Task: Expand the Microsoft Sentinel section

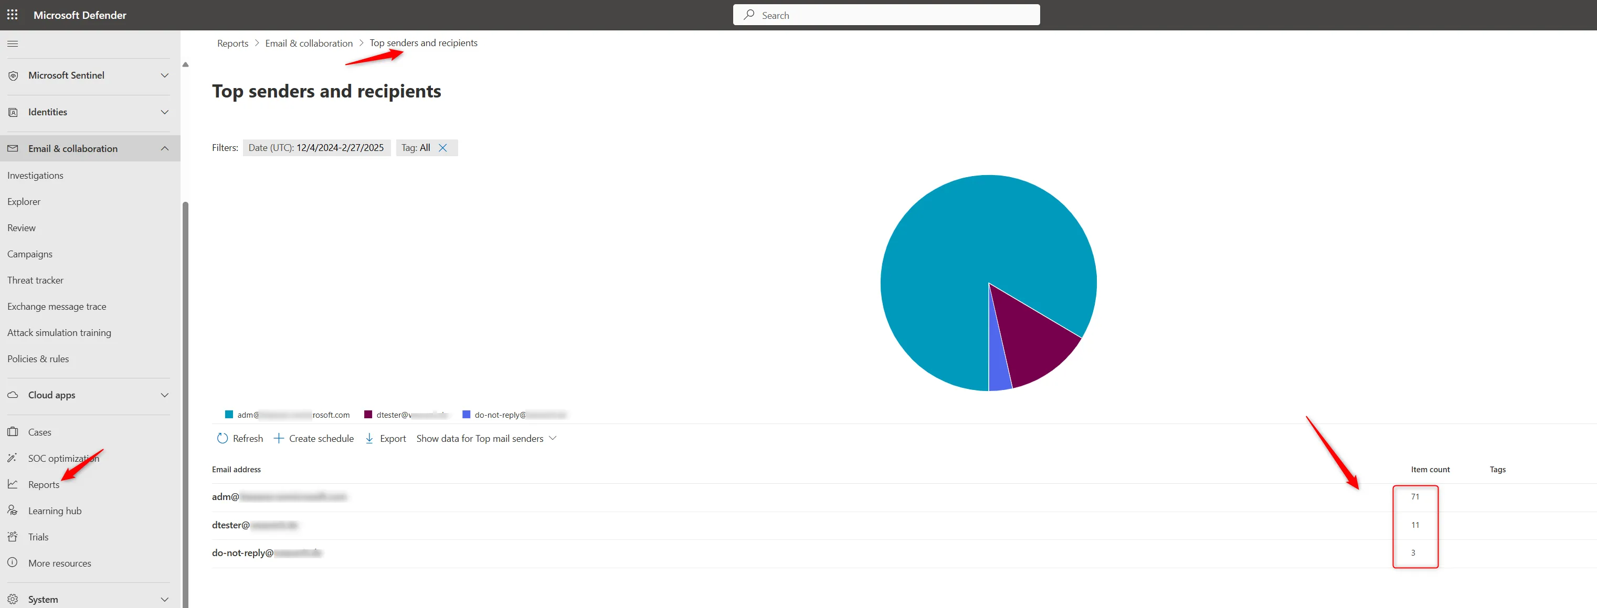Action: pyautogui.click(x=164, y=75)
